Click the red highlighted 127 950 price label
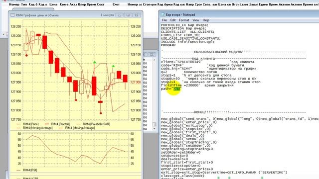This screenshot has height=179, width=319. (x=136, y=82)
